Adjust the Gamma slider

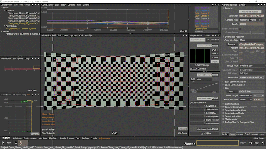pos(204,103)
